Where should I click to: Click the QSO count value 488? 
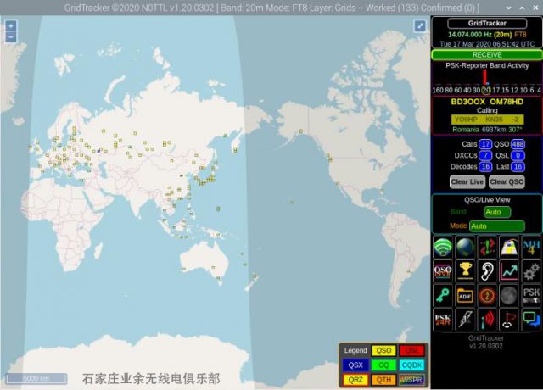click(518, 144)
